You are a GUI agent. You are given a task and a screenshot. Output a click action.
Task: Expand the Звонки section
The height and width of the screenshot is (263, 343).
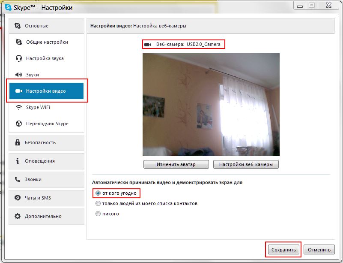46,179
